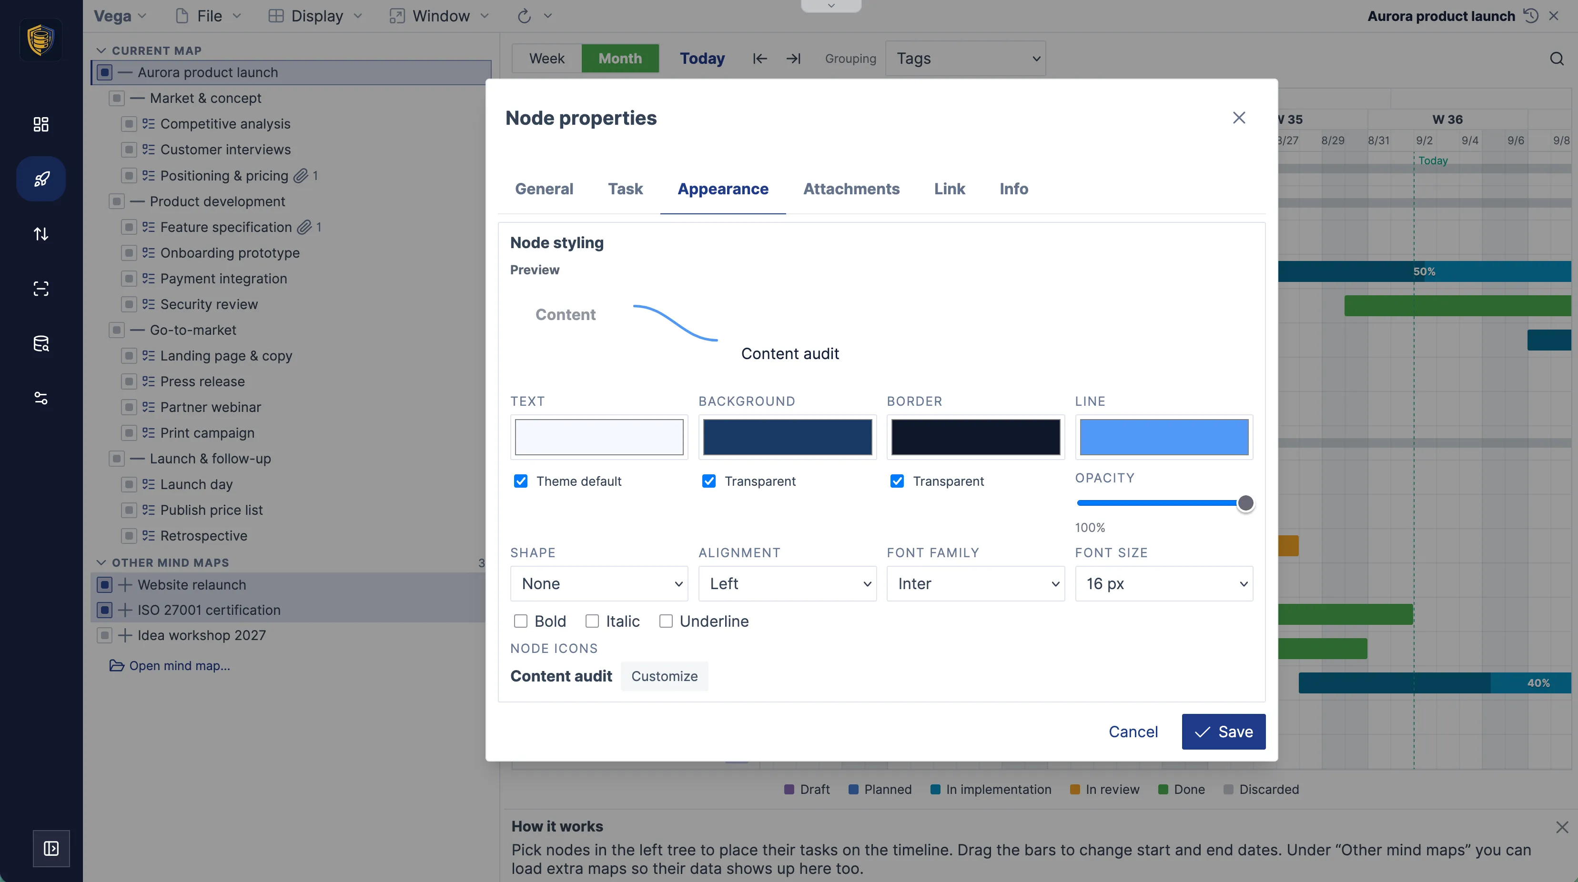Click folder icon of Open mind map

[x=116, y=666]
